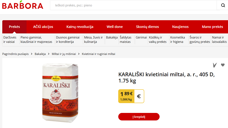Click the search magnifier icon
This screenshot has height=128, width=228.
click(x=223, y=5)
